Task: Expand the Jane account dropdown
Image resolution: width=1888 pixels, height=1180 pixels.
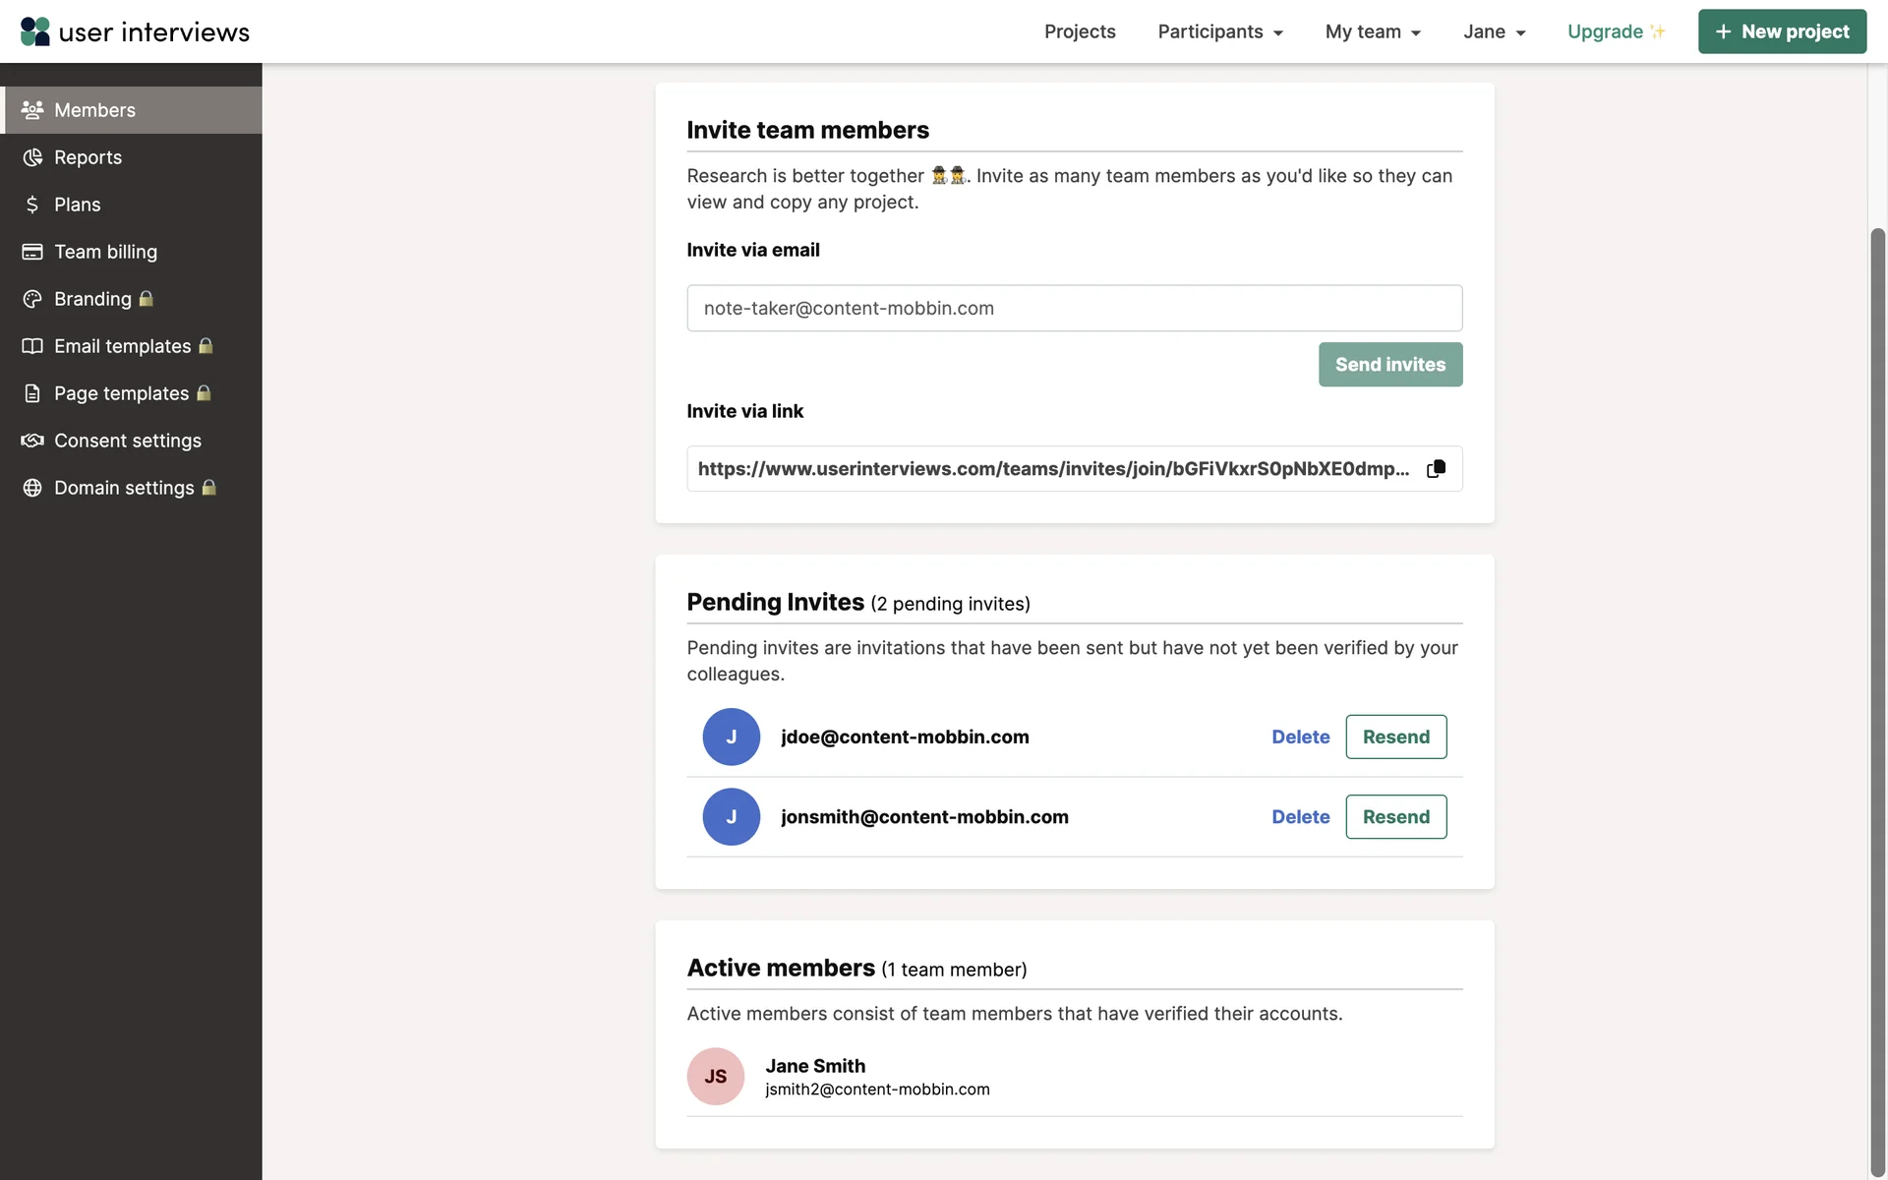Action: [x=1494, y=31]
